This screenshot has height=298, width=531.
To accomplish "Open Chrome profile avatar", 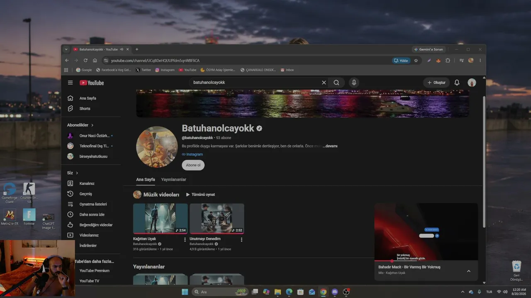I will pos(471,60).
